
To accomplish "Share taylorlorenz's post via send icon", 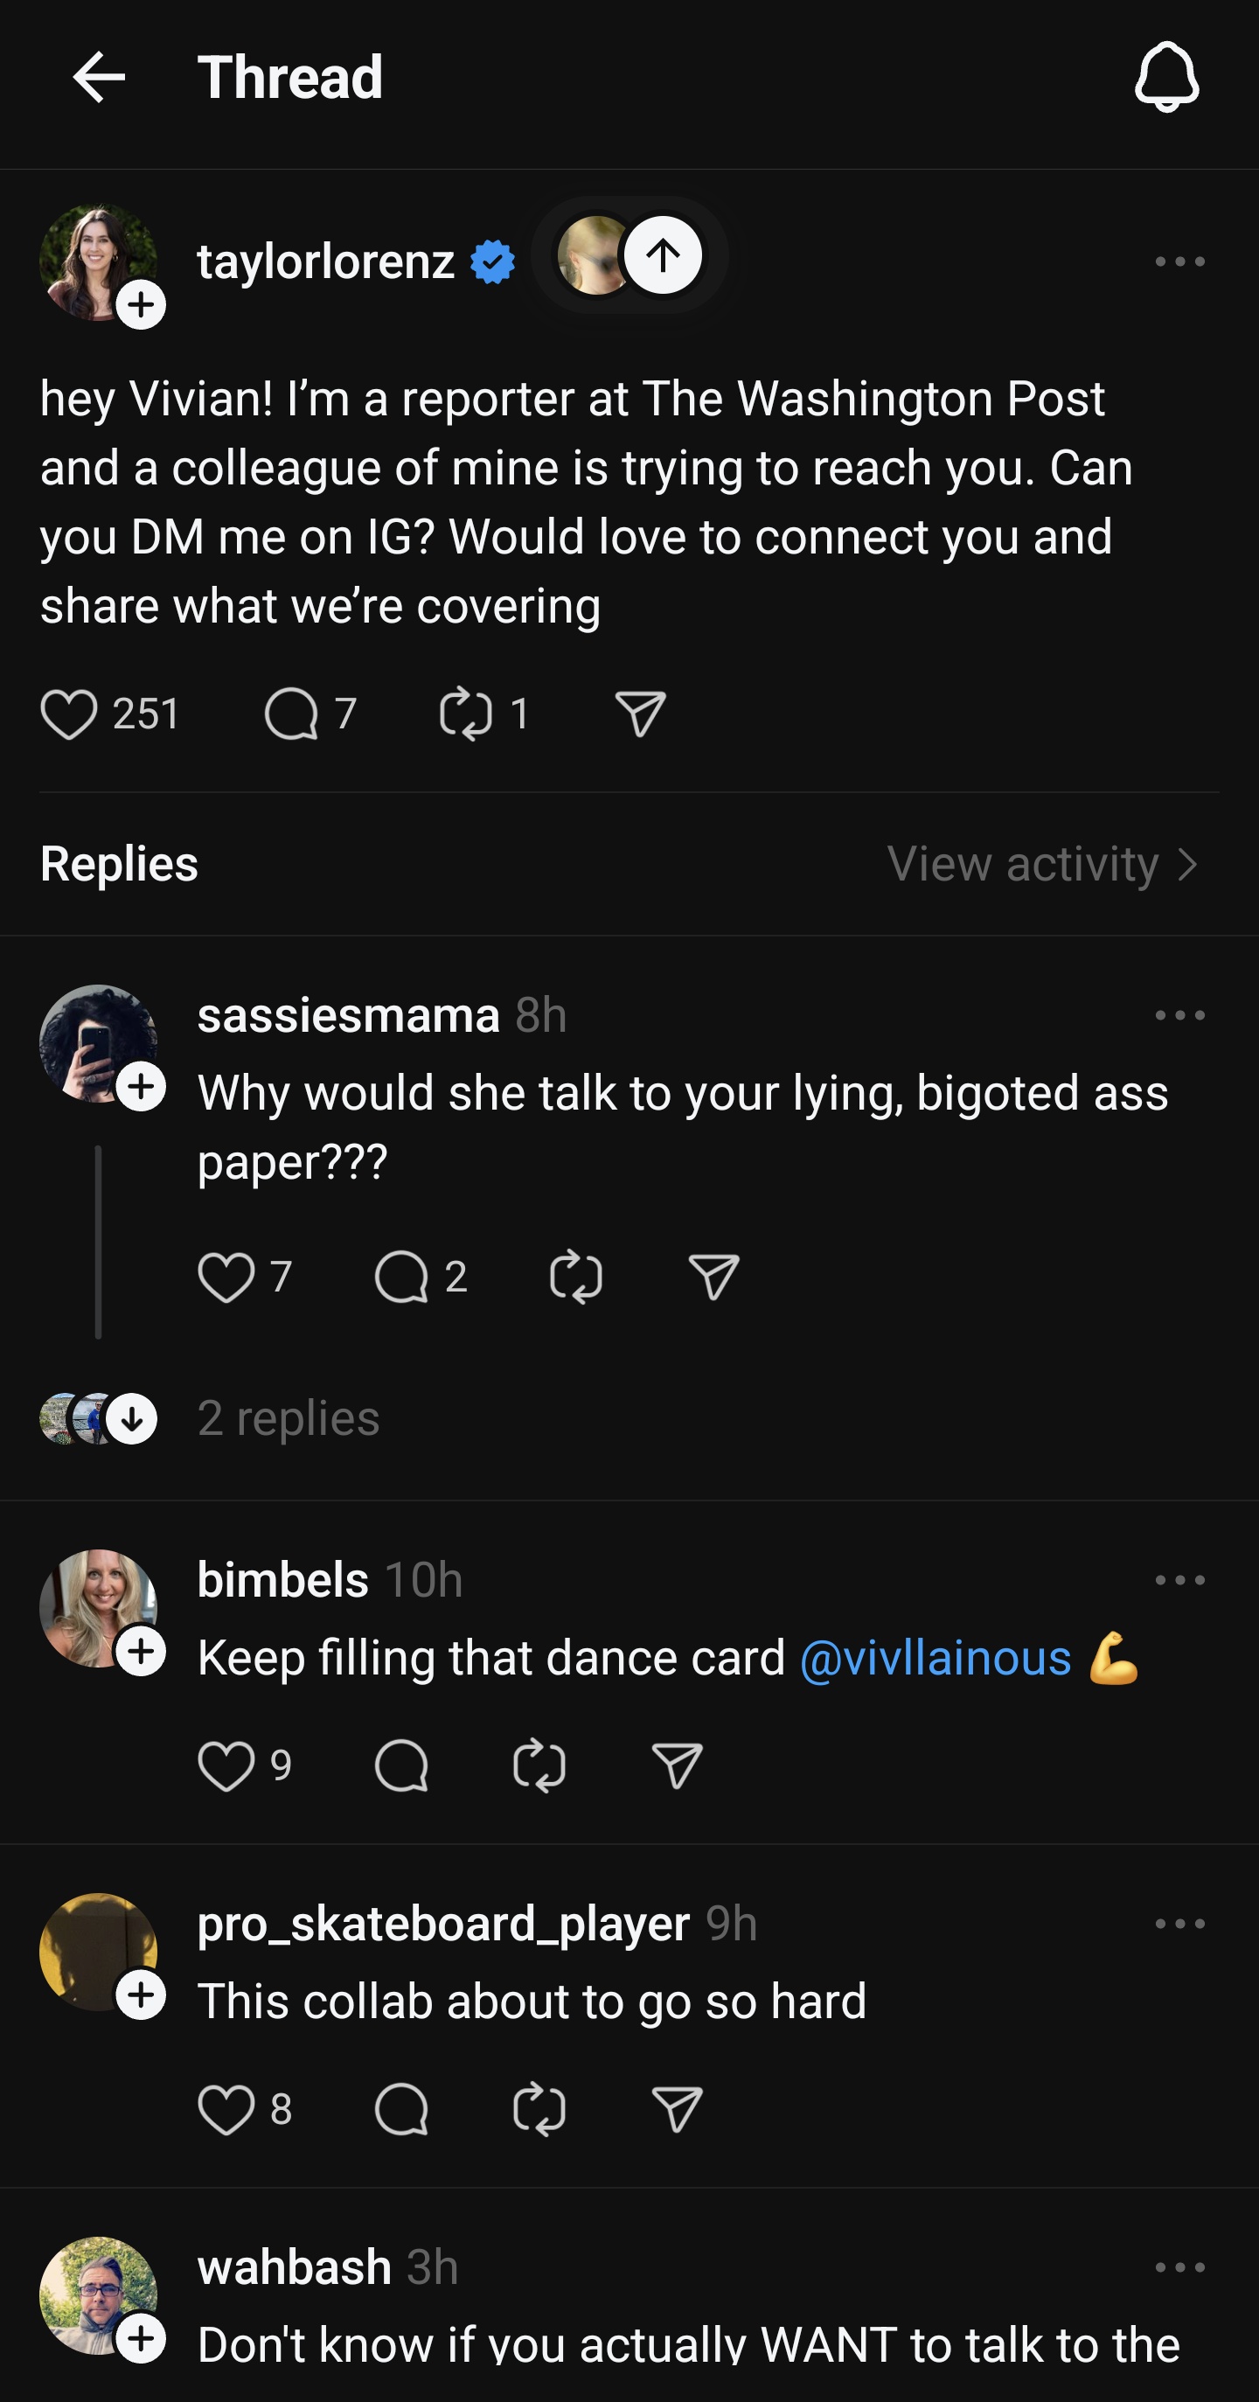I will (x=640, y=714).
